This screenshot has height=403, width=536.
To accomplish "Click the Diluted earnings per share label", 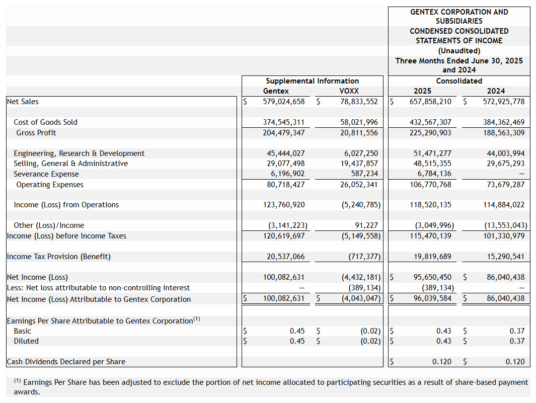I will point(26,341).
